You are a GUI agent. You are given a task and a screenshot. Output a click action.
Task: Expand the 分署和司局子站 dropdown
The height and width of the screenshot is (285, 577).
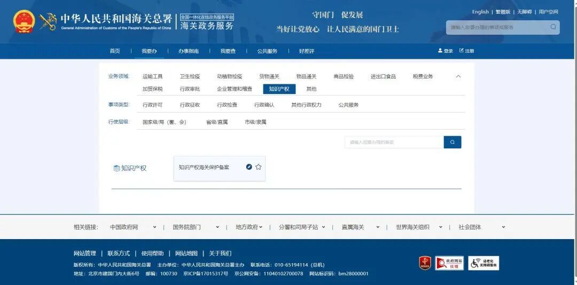point(323,227)
